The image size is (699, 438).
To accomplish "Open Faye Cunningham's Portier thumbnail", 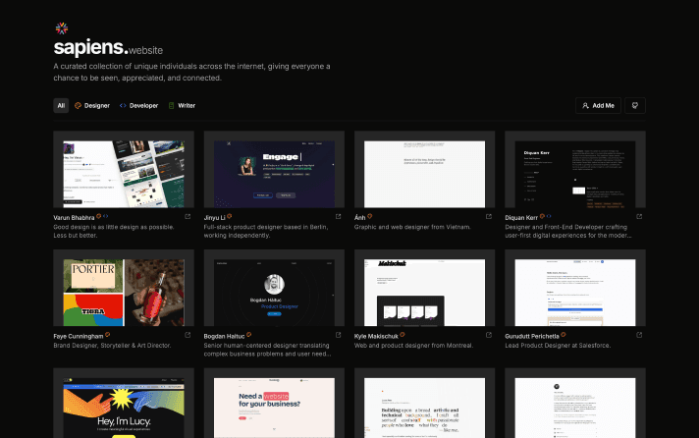I will pos(124,288).
